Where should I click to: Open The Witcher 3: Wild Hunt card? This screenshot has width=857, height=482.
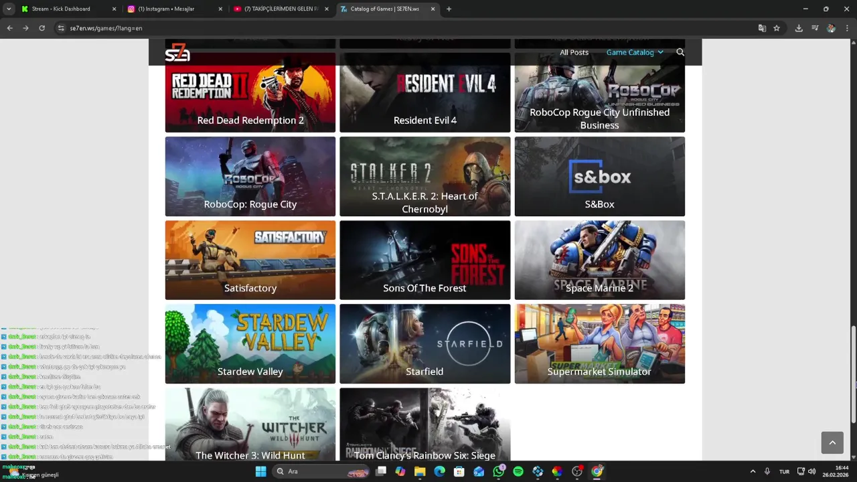(250, 424)
